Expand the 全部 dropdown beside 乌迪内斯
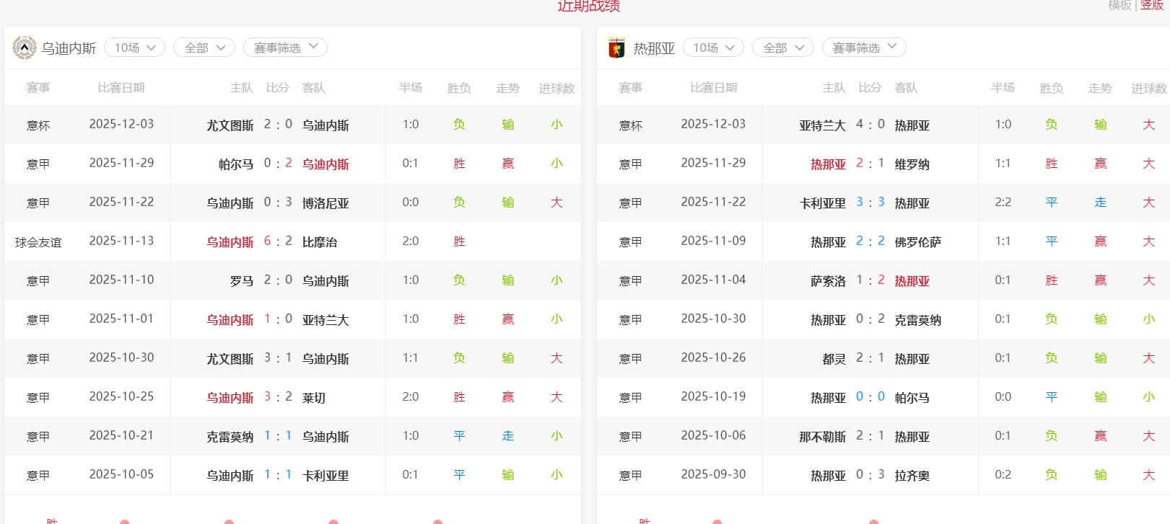 [x=204, y=48]
